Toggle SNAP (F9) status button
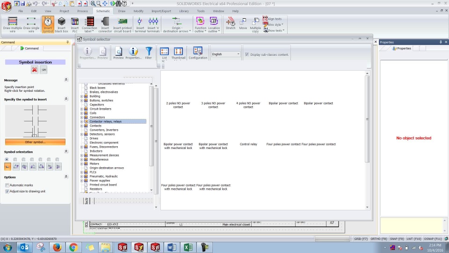449x253 pixels. tap(397, 238)
